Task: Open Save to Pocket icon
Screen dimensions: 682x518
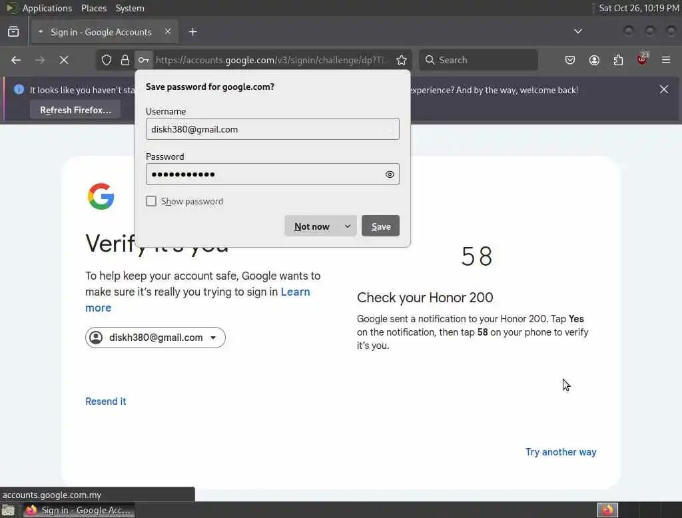Action: coord(570,60)
